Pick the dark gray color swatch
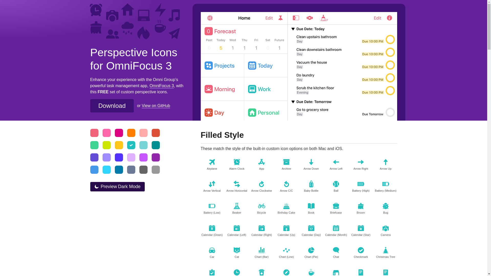This screenshot has height=276, width=491. (143, 170)
